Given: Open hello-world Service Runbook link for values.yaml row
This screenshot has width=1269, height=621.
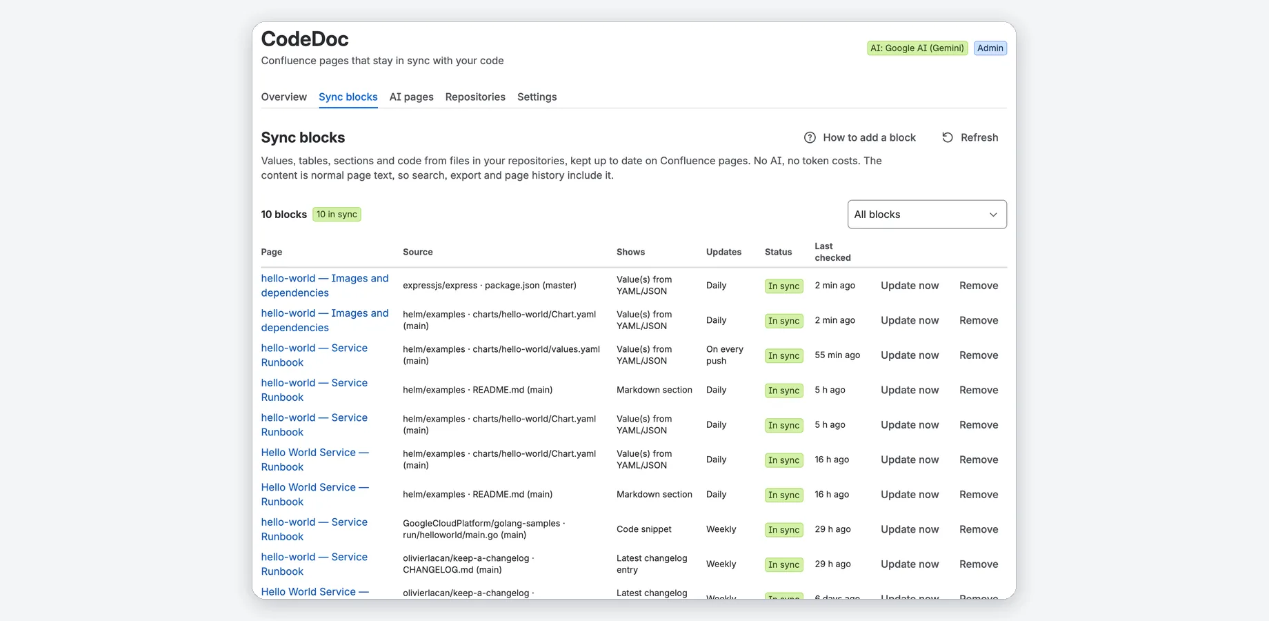Looking at the screenshot, I should (314, 355).
